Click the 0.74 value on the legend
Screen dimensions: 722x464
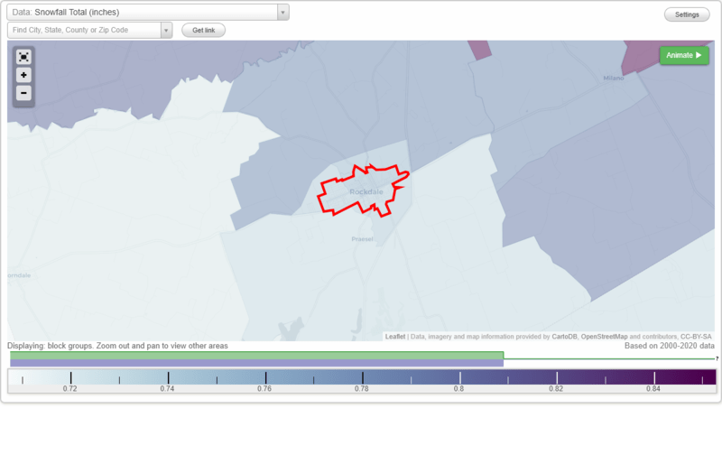(x=167, y=389)
